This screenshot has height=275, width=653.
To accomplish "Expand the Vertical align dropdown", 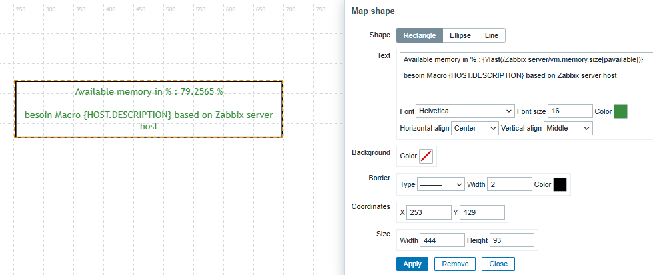I will click(568, 127).
